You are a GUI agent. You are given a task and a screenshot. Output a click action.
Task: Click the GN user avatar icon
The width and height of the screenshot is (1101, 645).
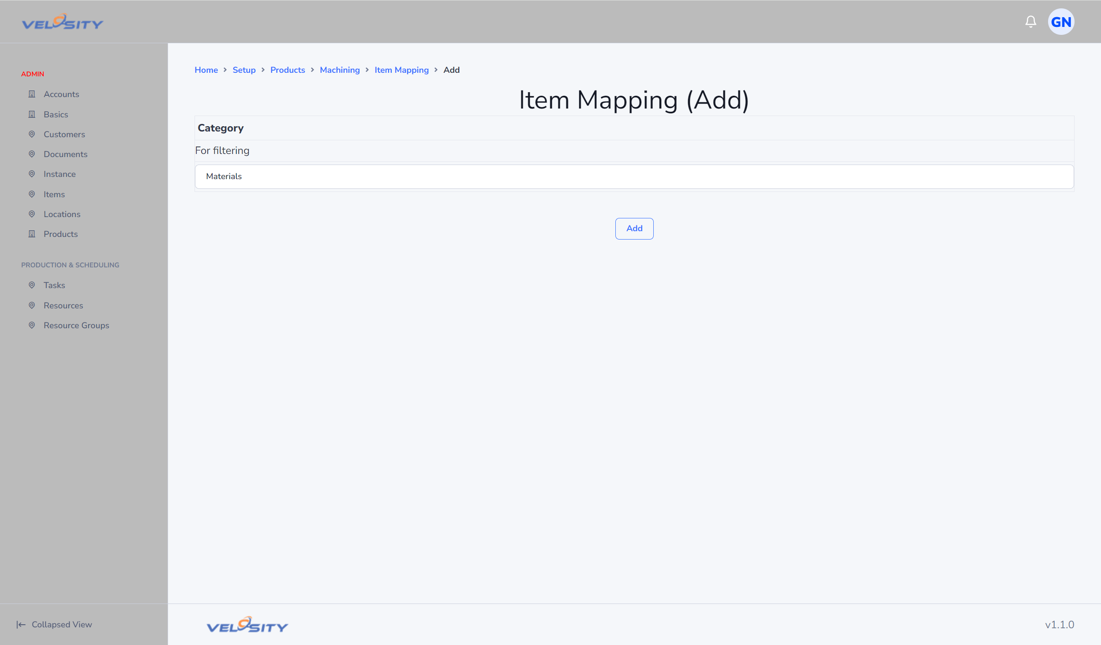[1063, 22]
